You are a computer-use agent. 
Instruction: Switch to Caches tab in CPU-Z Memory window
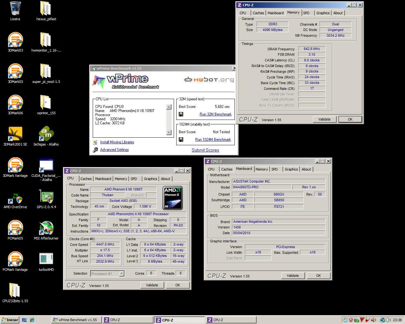point(258,13)
